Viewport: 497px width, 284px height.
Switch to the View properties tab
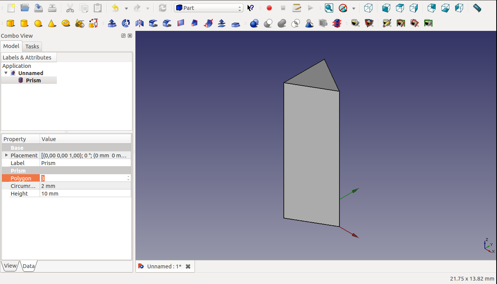10,266
